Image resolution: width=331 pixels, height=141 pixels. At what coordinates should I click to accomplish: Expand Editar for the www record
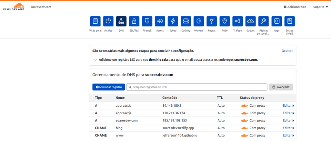288,136
